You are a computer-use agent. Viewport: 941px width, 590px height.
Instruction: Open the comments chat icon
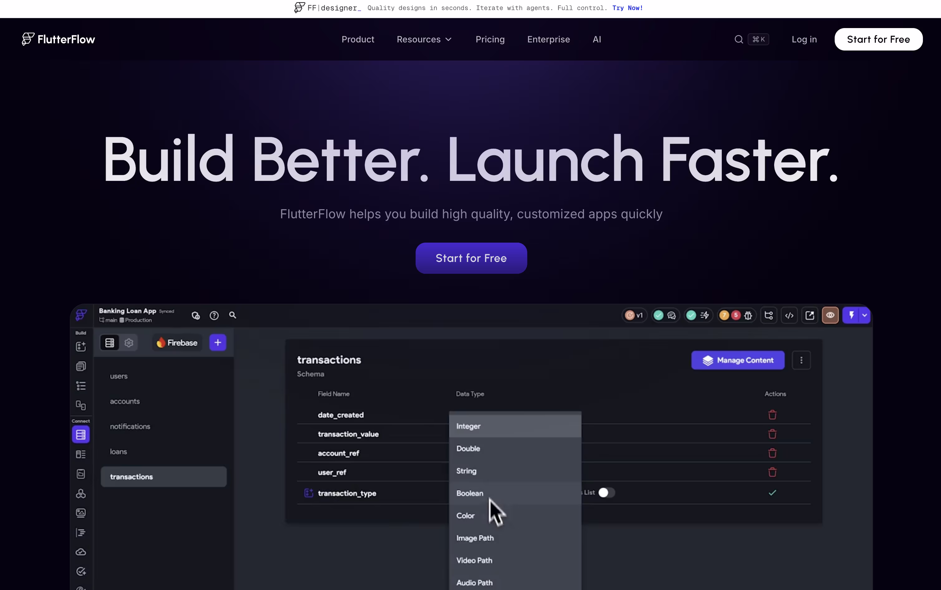(671, 315)
